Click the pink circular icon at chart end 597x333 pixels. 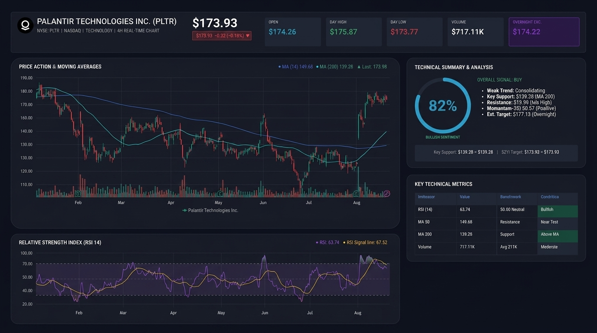pyautogui.click(x=387, y=193)
